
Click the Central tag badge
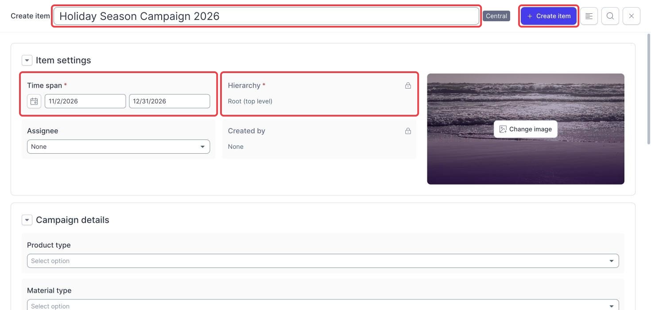(x=496, y=16)
